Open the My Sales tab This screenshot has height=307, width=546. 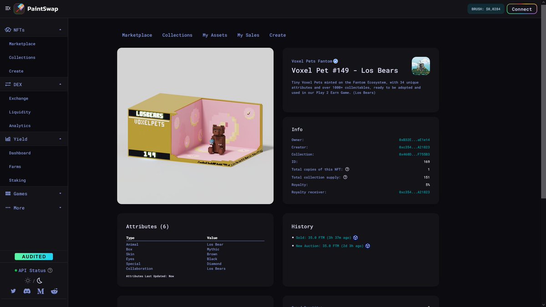pyautogui.click(x=248, y=35)
